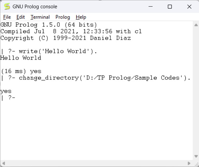Open the File menu
This screenshot has width=199, height=167.
coord(7,17)
